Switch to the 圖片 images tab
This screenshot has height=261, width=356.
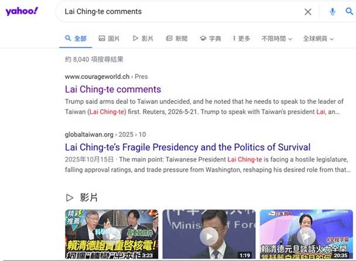109,39
